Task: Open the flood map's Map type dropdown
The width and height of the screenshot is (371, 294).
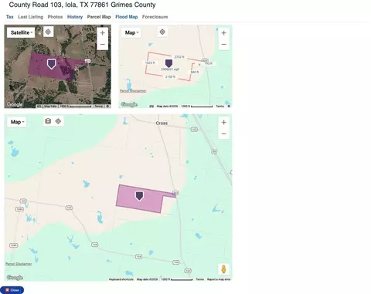Action: [x=17, y=122]
